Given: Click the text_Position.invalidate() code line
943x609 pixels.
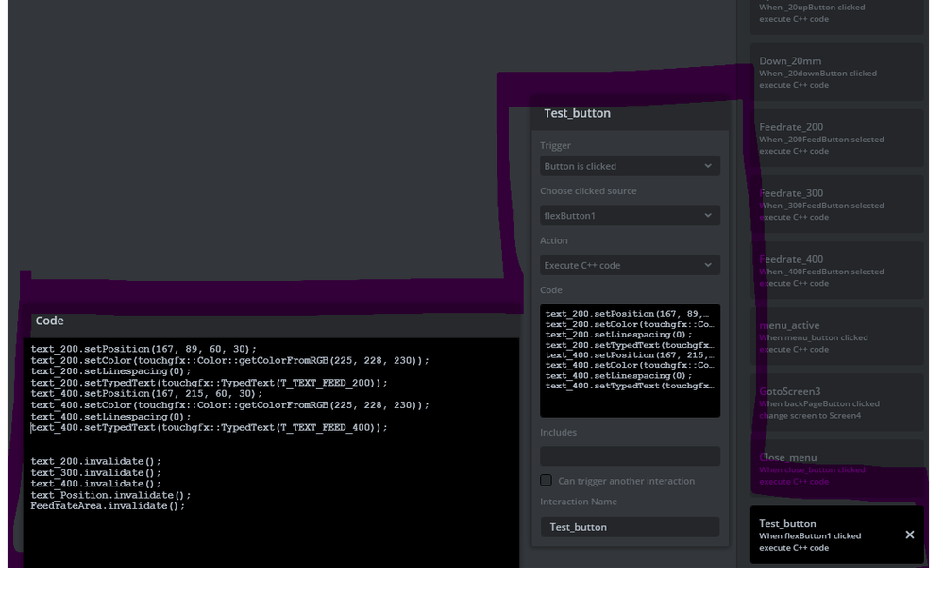Looking at the screenshot, I should [110, 495].
